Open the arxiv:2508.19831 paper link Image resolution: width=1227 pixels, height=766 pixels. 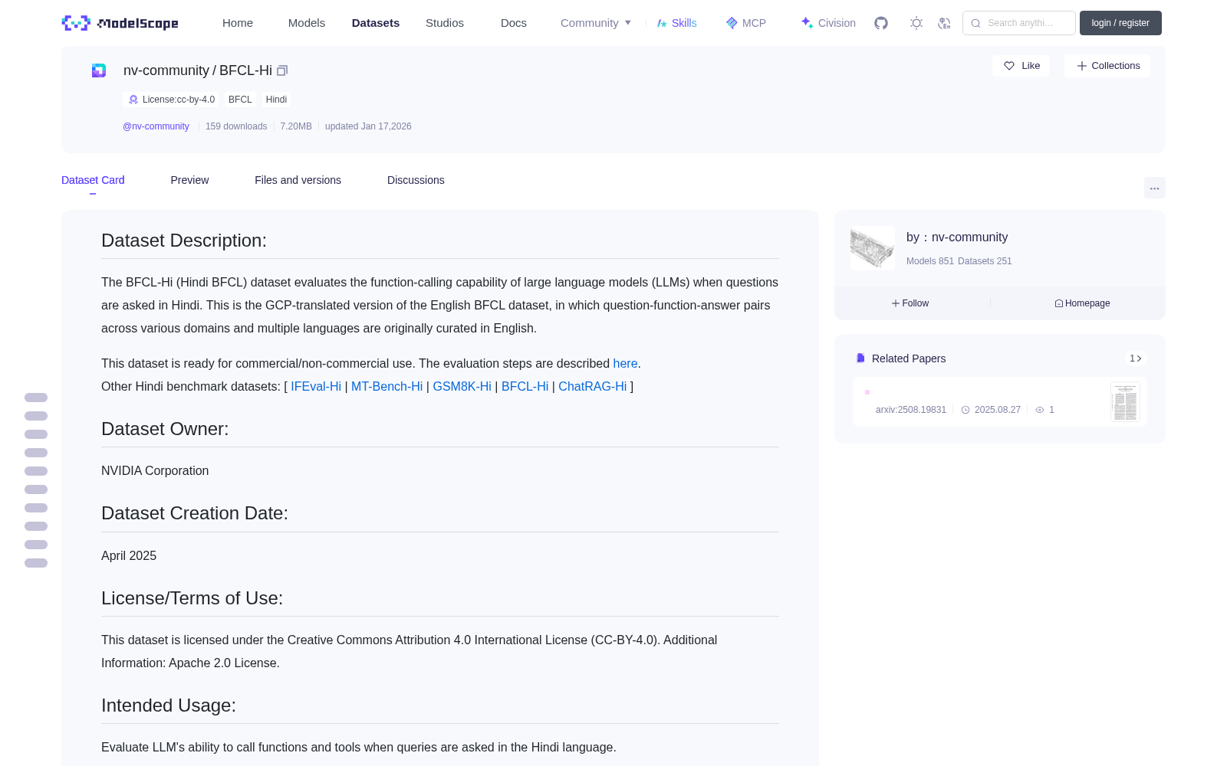[911, 410]
